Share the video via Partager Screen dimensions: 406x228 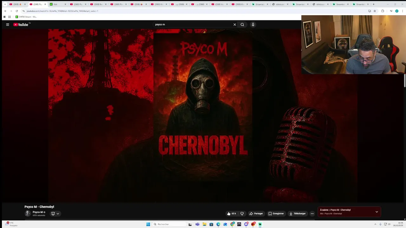pyautogui.click(x=256, y=213)
